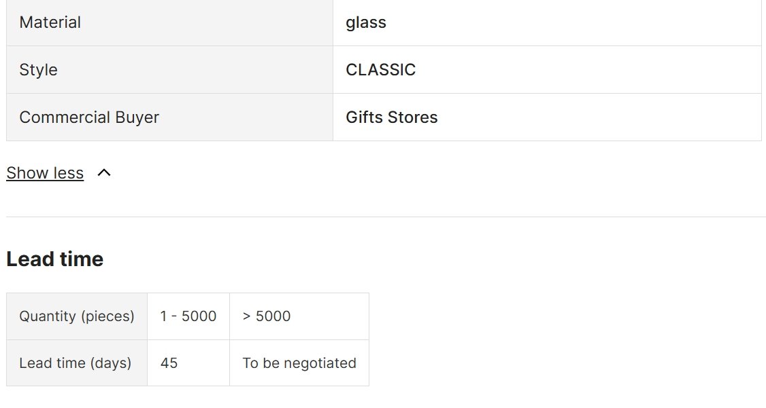Collapse details with the up chevron
Screen dimensions: 766x408
pos(104,172)
